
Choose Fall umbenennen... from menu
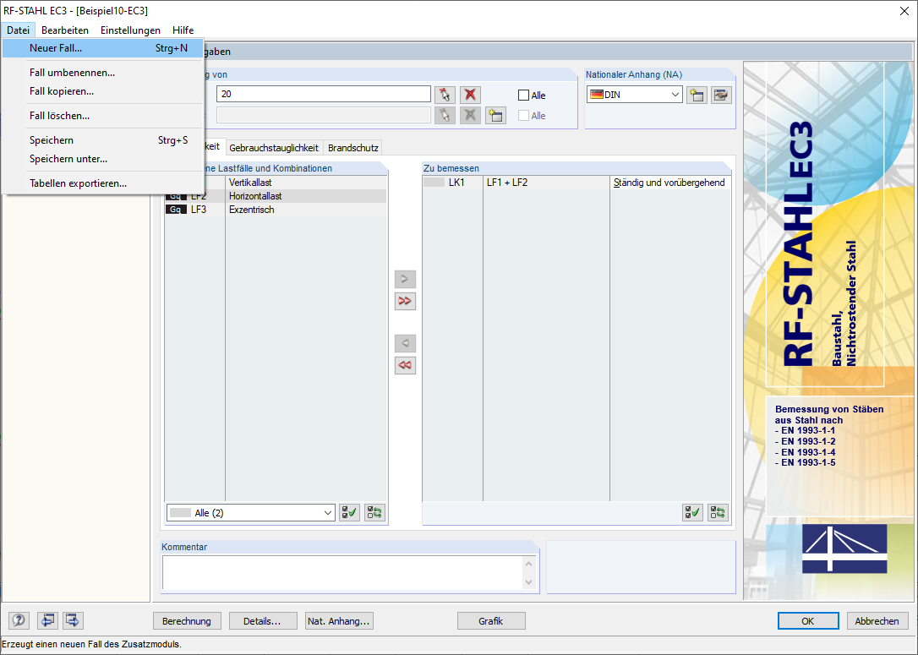(102, 73)
